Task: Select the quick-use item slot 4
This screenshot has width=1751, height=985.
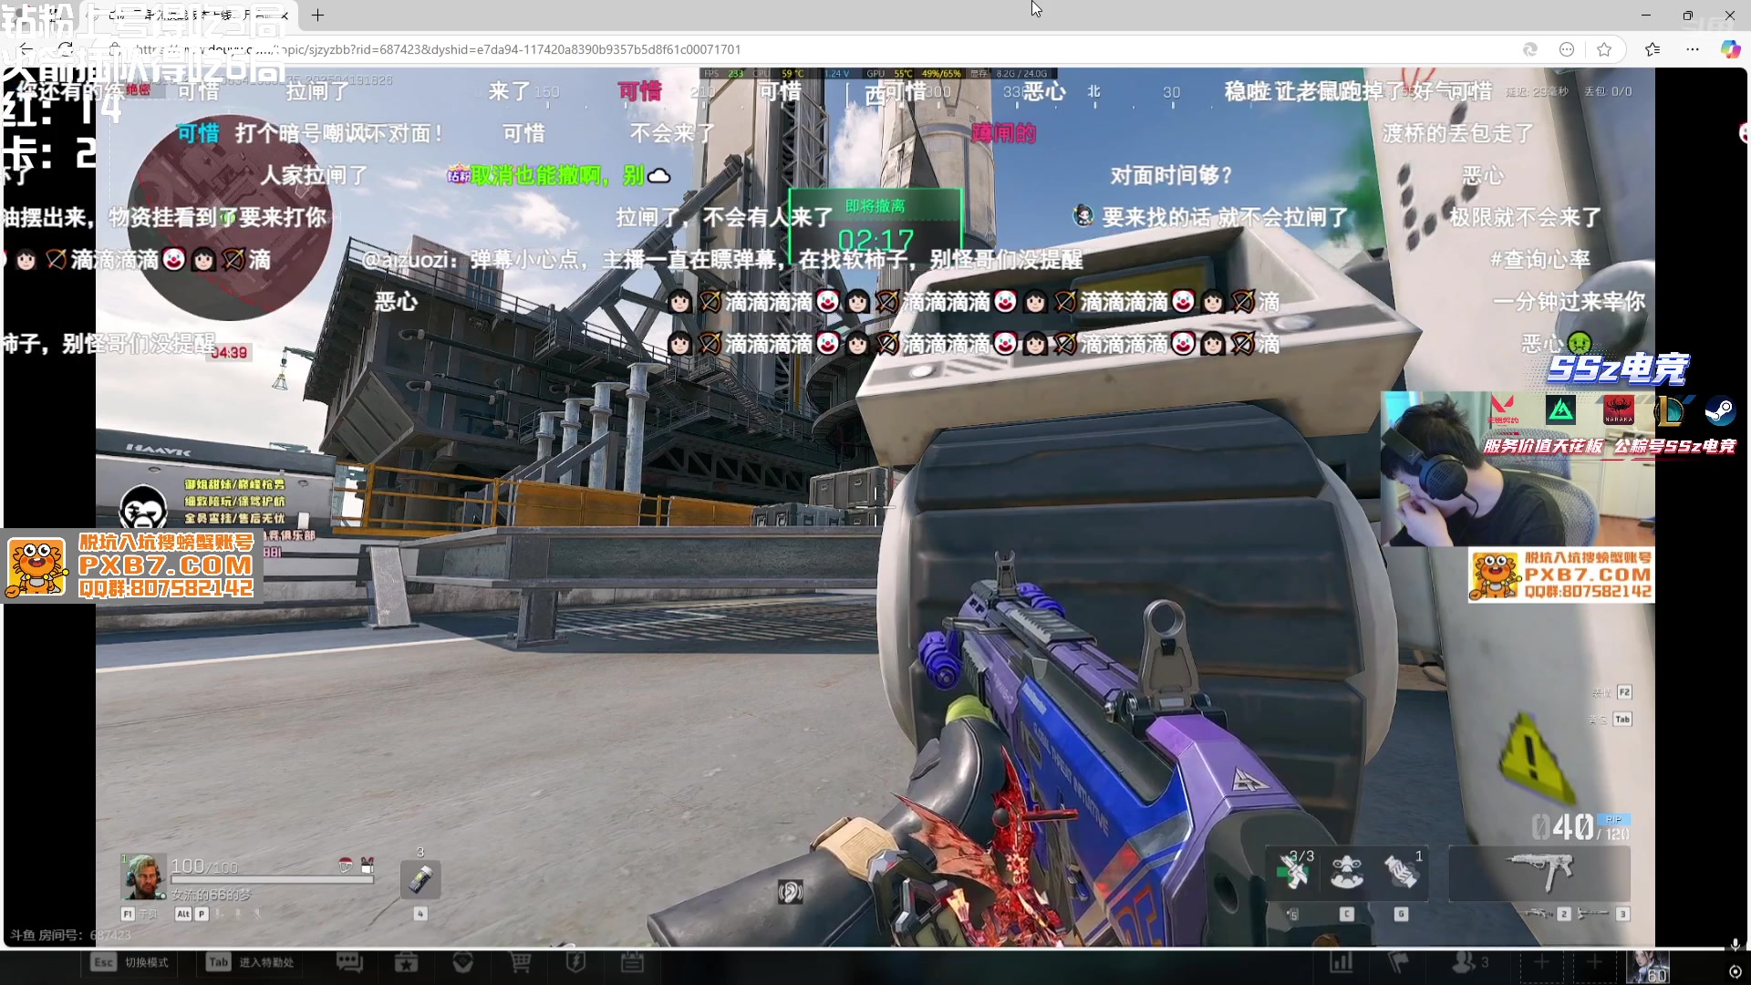Action: pyautogui.click(x=420, y=880)
